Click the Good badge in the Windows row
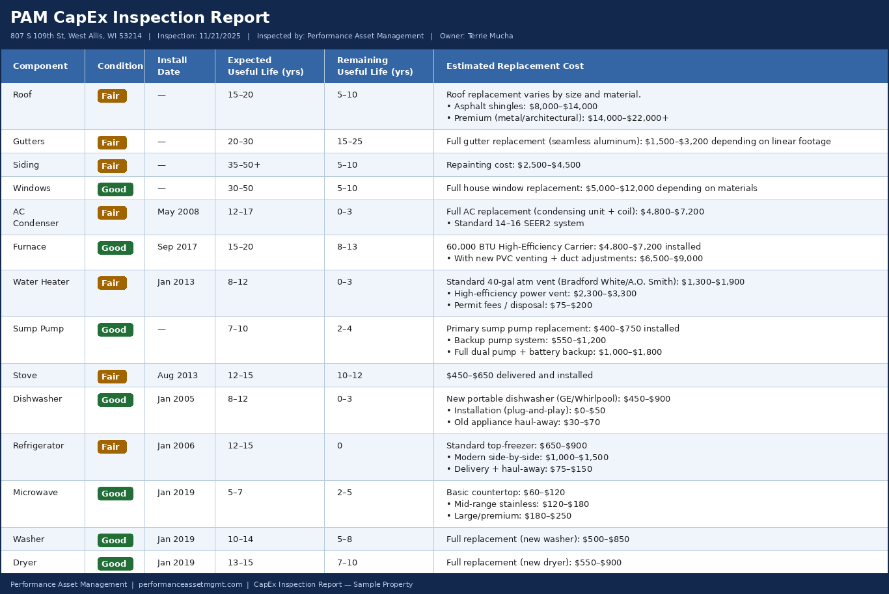This screenshot has width=889, height=594. 115,190
